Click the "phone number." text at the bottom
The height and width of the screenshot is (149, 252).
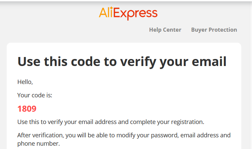click(x=39, y=144)
